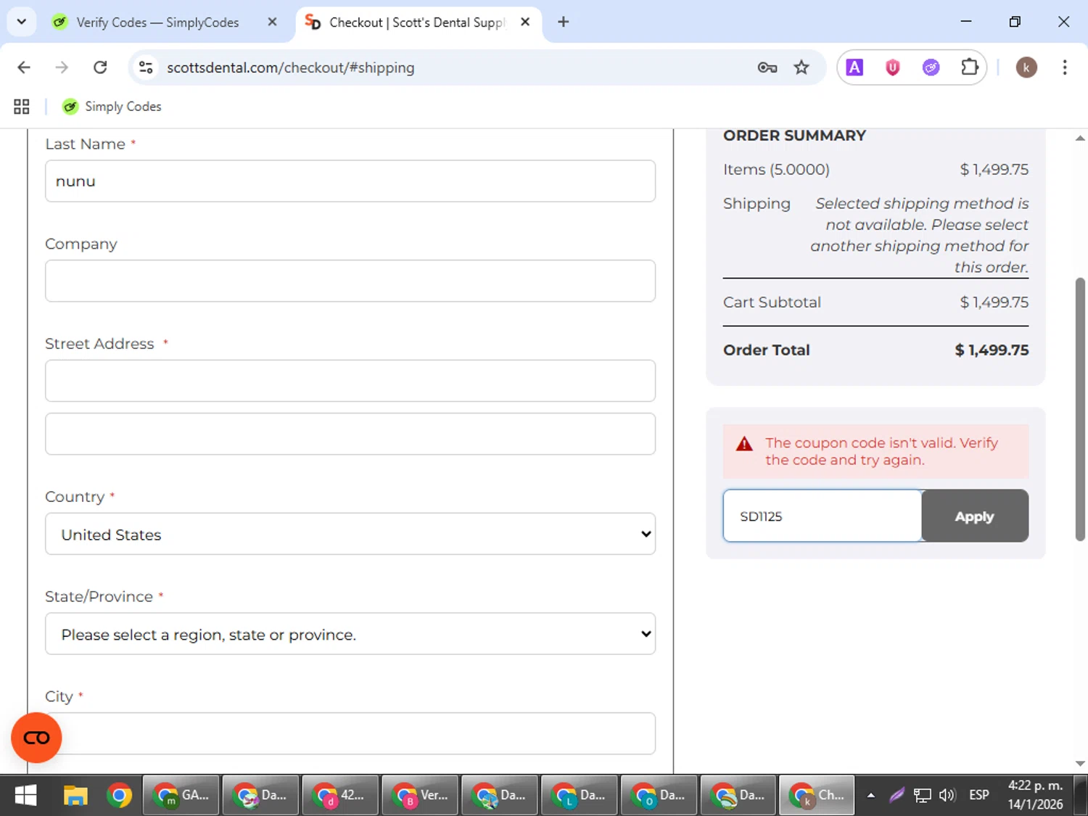Reload the checkout page
This screenshot has width=1088, height=816.
coord(100,67)
